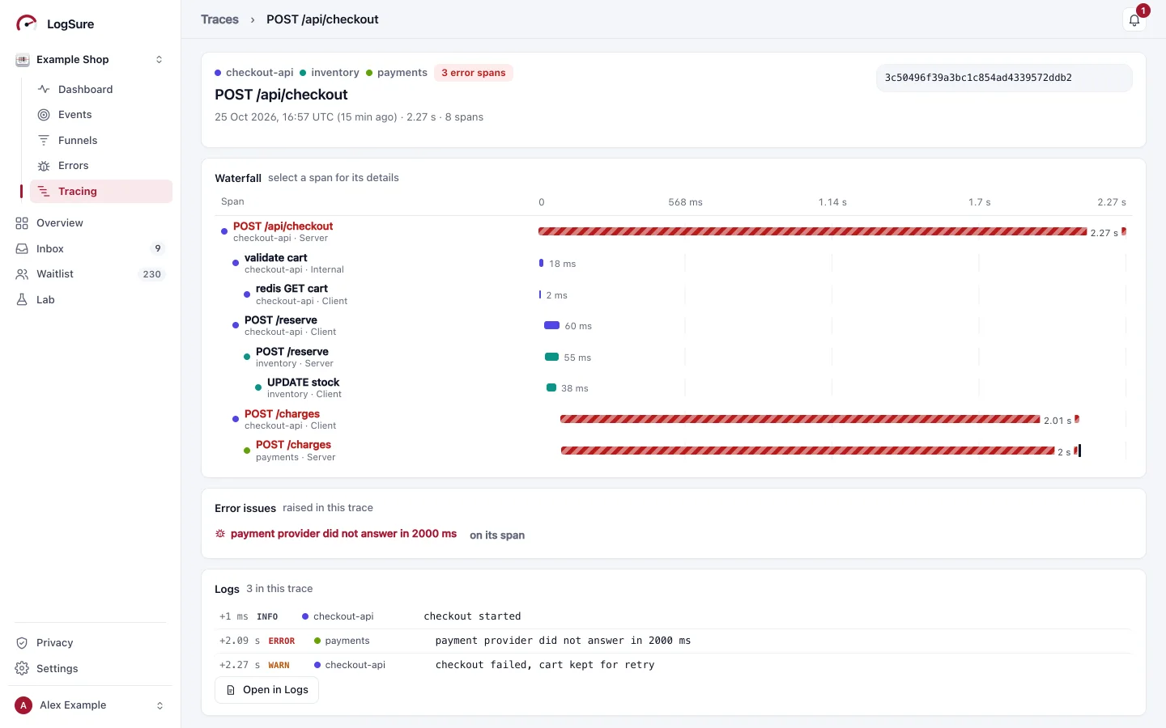Screen dimensions: 1166x728
Task: Click the 'checkout started' INFO log line
Action: [673, 616]
